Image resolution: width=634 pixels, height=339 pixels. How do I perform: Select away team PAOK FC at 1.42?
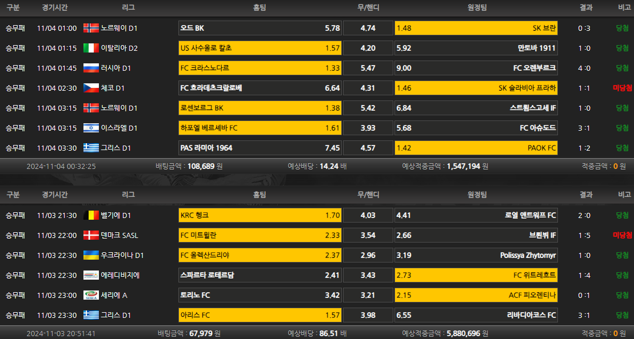[476, 148]
